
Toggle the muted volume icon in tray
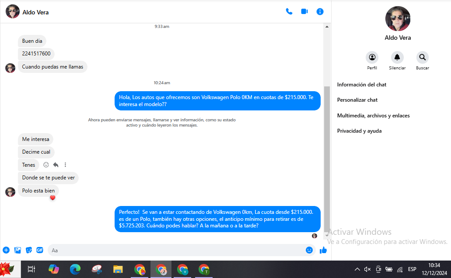tap(367, 269)
